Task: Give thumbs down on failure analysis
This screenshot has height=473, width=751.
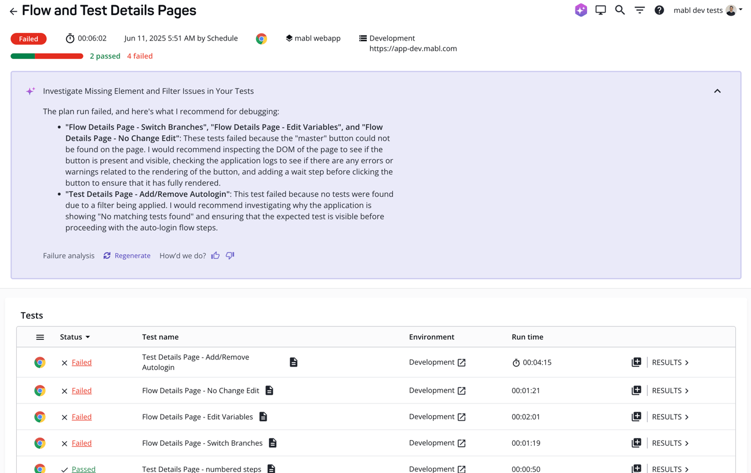Action: [230, 255]
